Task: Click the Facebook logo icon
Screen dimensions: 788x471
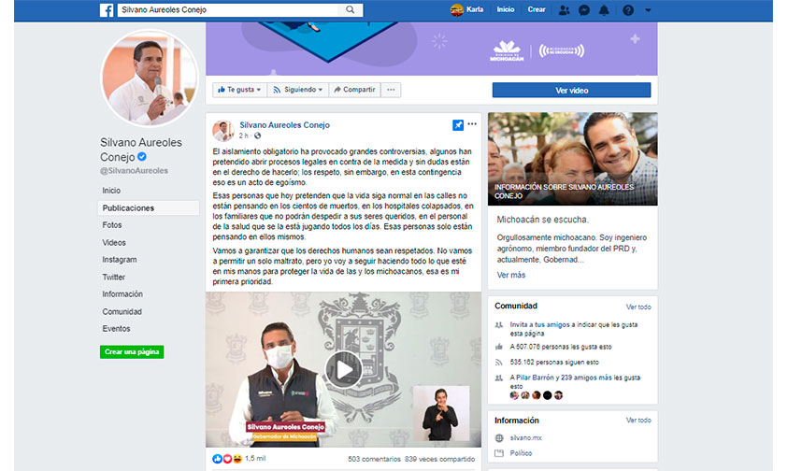Action: pos(107,9)
